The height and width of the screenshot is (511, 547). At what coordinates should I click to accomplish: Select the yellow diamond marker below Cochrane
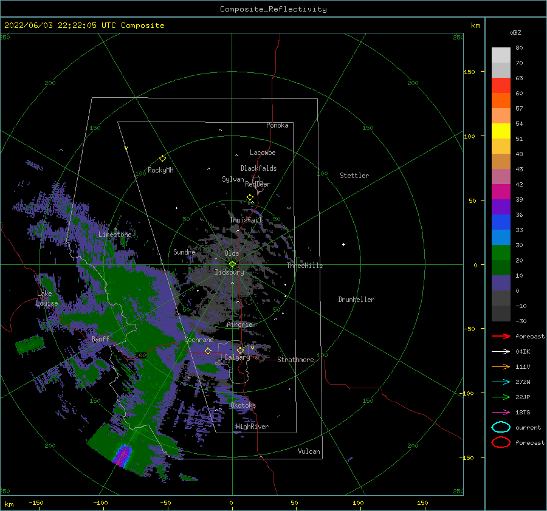coord(208,351)
